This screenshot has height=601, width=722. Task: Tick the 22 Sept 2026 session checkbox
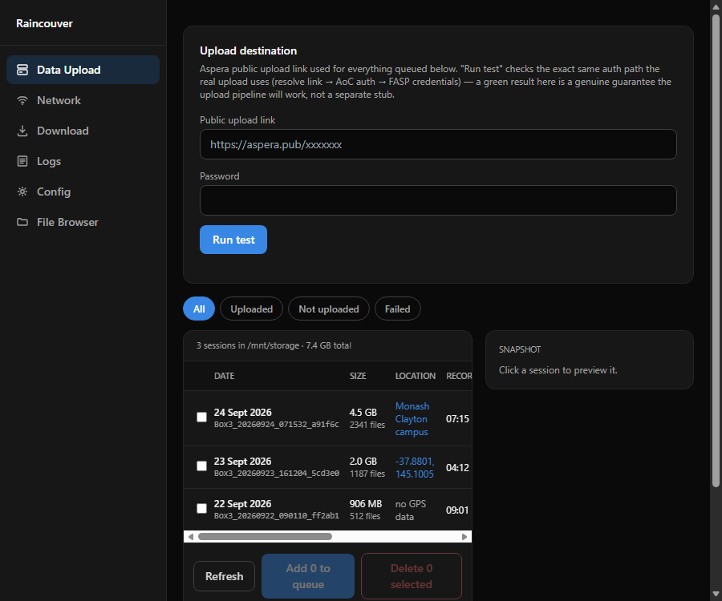pos(201,508)
